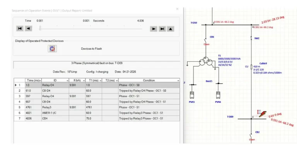Click the Bus15 label
The width and height of the screenshot is (297, 145).
coord(209,81)
